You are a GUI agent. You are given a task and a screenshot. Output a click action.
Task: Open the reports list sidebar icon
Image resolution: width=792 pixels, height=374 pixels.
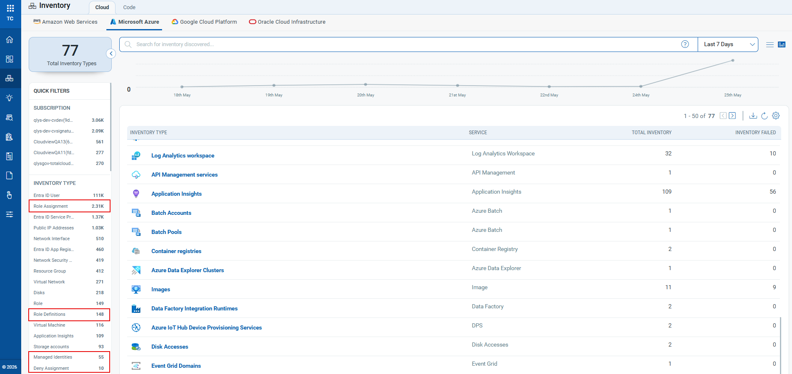tap(10, 156)
